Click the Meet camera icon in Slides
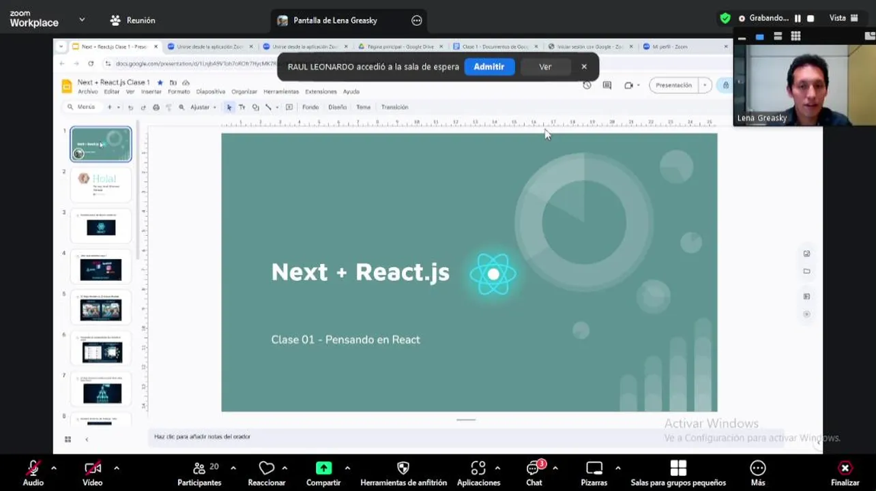 click(x=628, y=85)
